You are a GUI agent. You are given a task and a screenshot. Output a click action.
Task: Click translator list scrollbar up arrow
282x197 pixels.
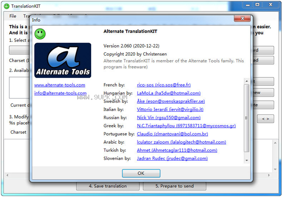click(246, 81)
